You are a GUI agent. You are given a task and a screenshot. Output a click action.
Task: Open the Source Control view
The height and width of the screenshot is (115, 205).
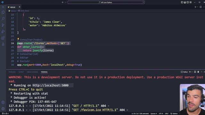coord(3,25)
